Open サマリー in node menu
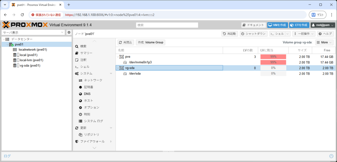The height and width of the screenshot is (162, 337). coord(87,53)
